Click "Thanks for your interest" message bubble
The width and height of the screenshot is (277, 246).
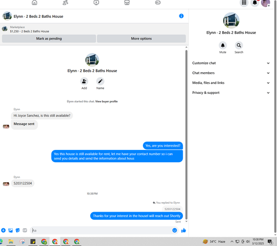tap(136, 216)
